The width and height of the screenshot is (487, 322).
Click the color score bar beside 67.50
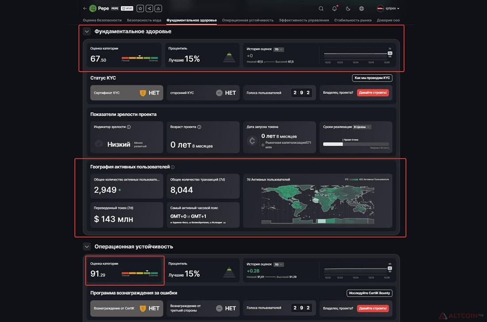[x=140, y=57]
